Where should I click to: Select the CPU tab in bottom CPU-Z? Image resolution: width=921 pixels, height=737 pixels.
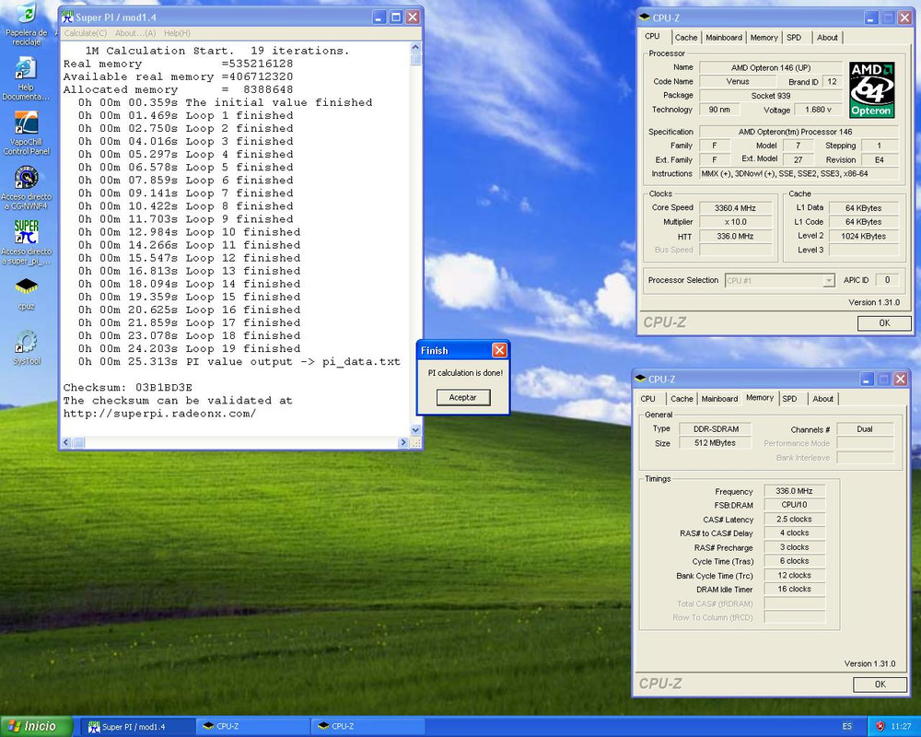tap(647, 399)
